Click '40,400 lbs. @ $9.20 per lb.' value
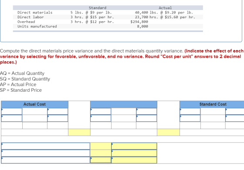 click(164, 13)
